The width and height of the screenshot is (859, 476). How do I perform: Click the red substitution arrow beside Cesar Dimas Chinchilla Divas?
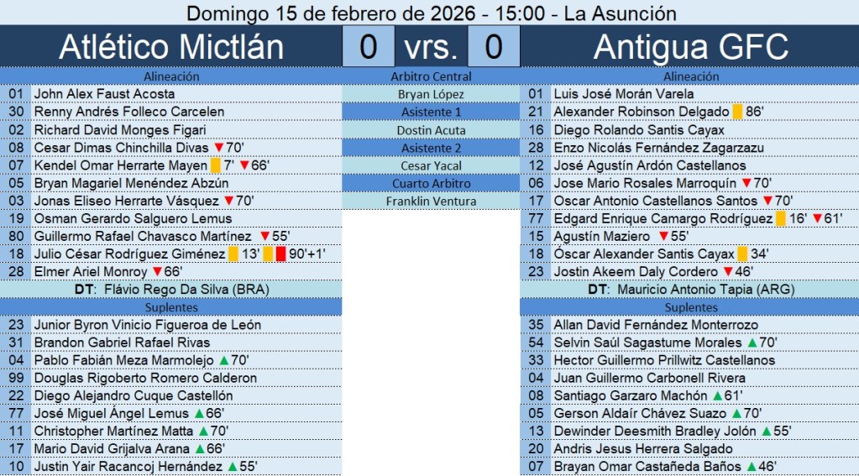[218, 148]
